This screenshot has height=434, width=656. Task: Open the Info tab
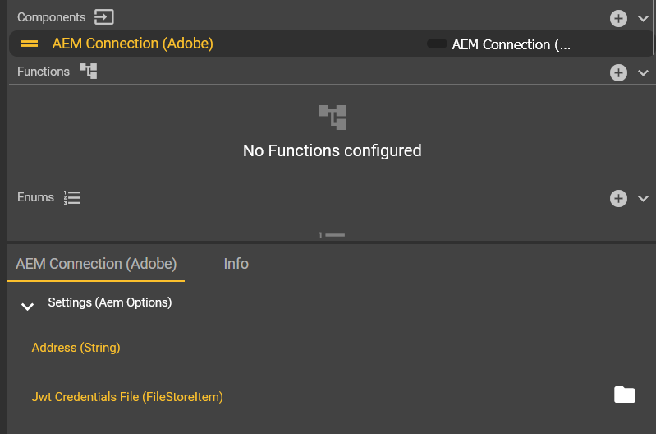point(236,264)
